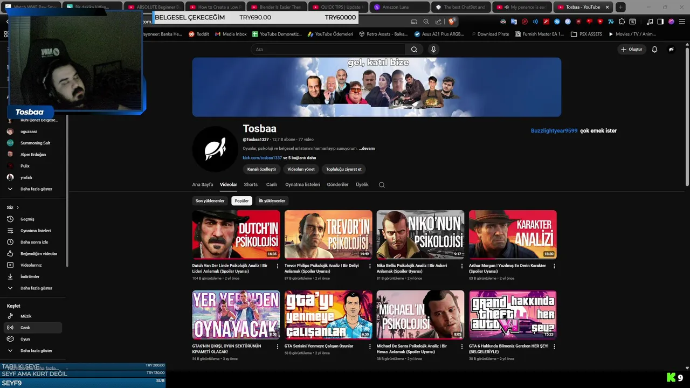Click the zoom magnifier icon in the address bar
The width and height of the screenshot is (690, 388).
[426, 22]
